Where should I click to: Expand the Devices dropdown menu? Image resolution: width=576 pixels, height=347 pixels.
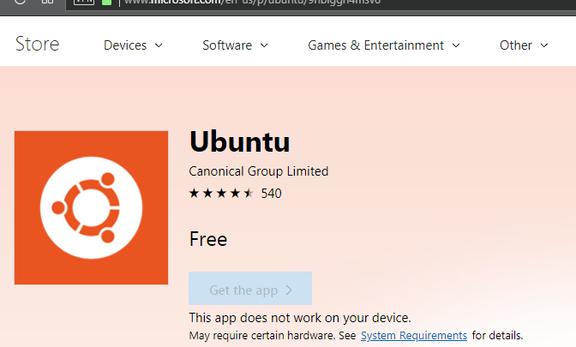(x=133, y=45)
